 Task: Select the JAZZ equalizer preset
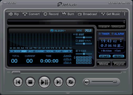pos(31,51)
